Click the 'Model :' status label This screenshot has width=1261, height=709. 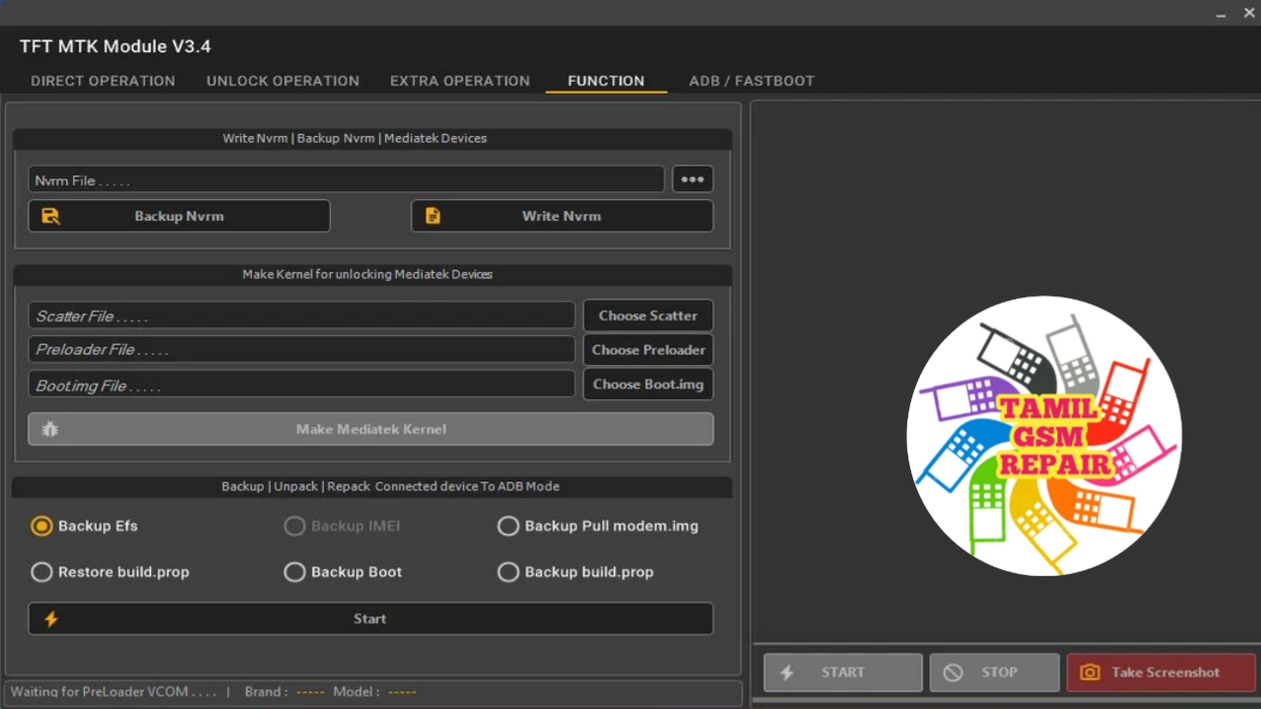356,691
